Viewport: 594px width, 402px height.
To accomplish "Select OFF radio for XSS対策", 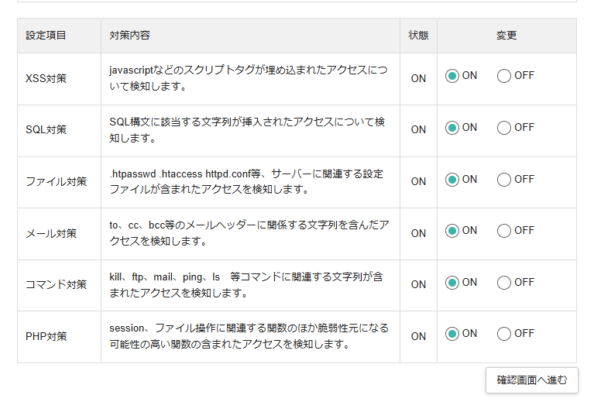I will pyautogui.click(x=504, y=76).
